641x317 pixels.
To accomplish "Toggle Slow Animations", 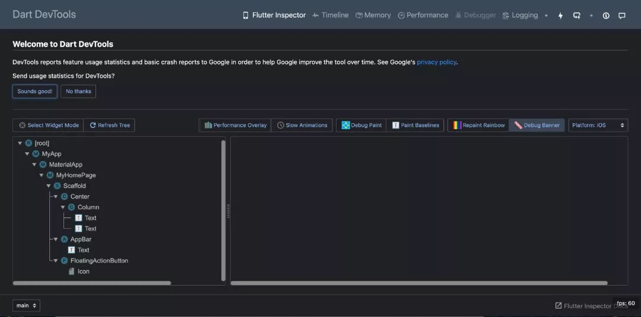I will coord(302,125).
